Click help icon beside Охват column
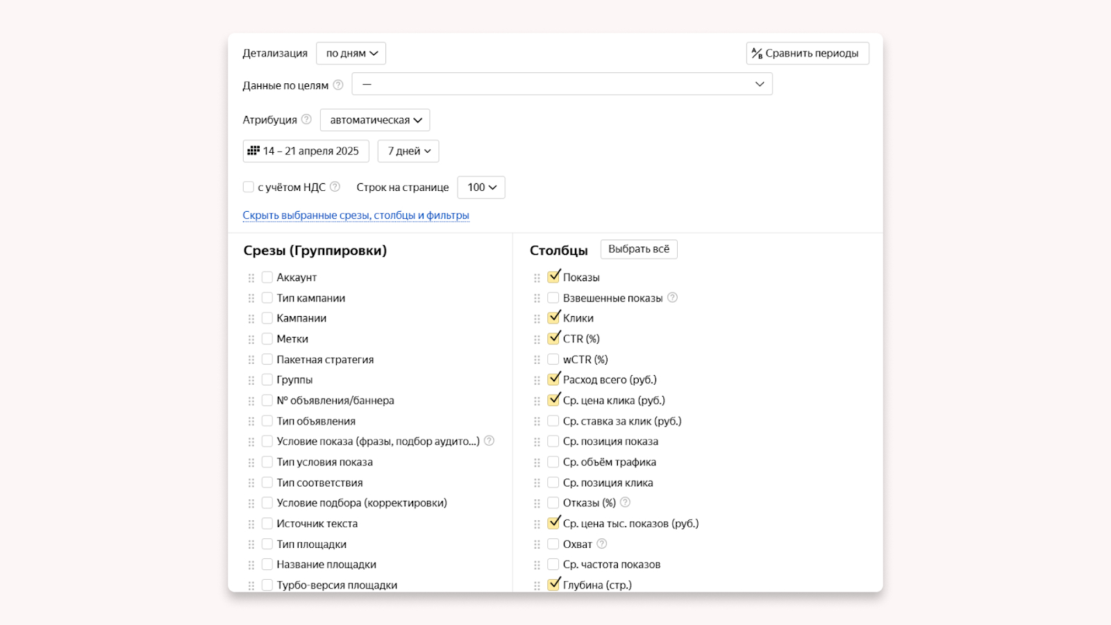Screen dimensions: 1111x625 (x=602, y=544)
